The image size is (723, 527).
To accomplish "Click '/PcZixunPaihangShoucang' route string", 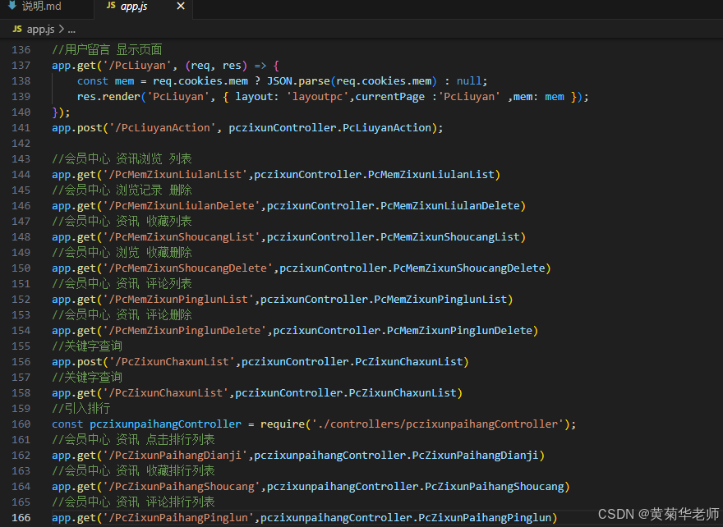I will click(x=182, y=487).
